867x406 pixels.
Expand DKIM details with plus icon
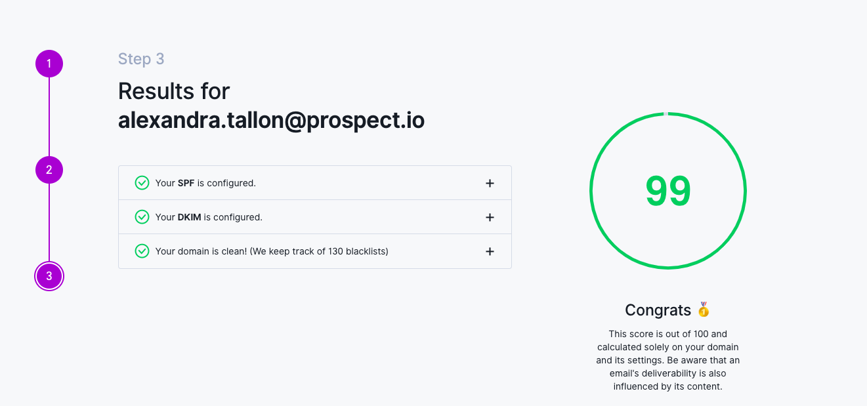pyautogui.click(x=490, y=217)
